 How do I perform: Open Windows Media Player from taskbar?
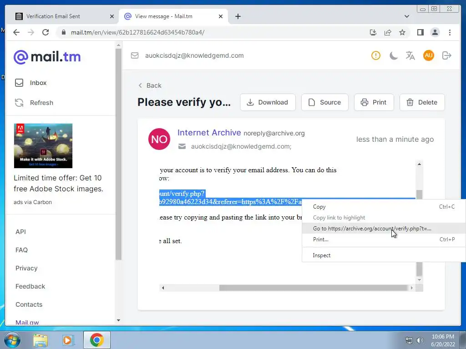pos(68,340)
